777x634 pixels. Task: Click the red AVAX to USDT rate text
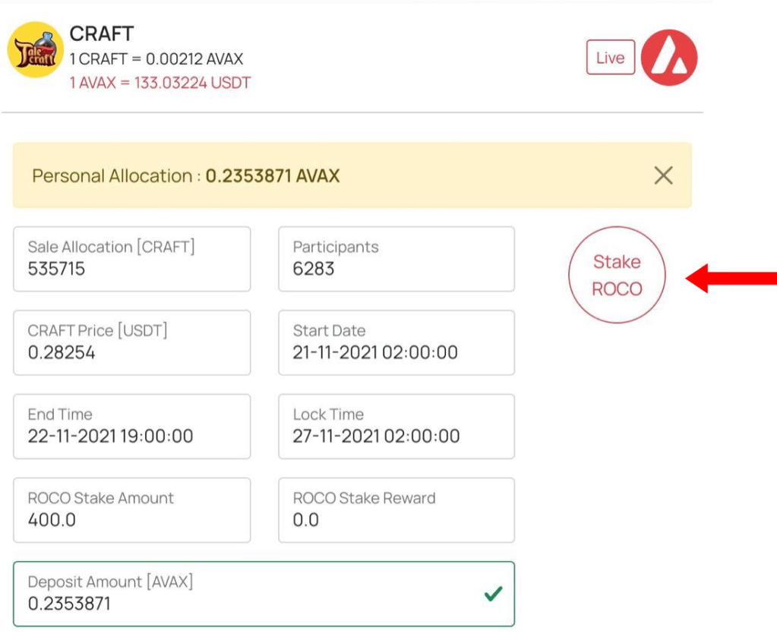pos(160,82)
